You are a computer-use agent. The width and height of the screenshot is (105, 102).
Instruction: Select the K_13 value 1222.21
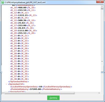23,15
